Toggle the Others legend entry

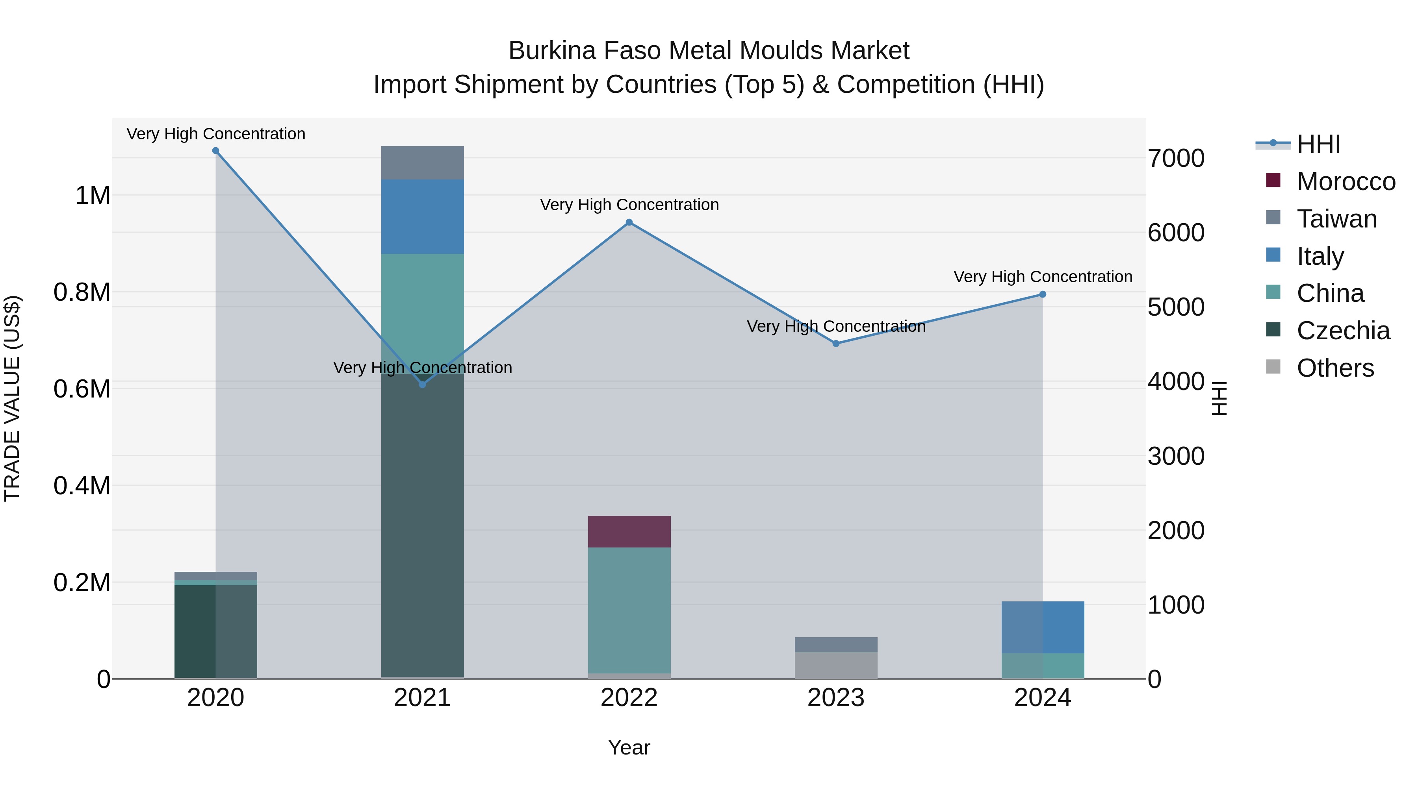(1320, 368)
